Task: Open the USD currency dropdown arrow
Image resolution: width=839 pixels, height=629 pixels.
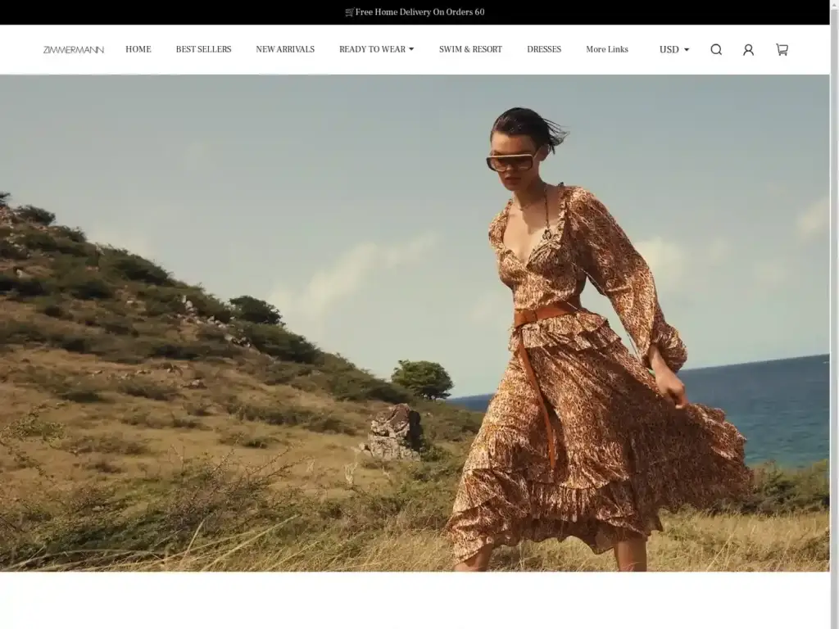Action: 687,50
